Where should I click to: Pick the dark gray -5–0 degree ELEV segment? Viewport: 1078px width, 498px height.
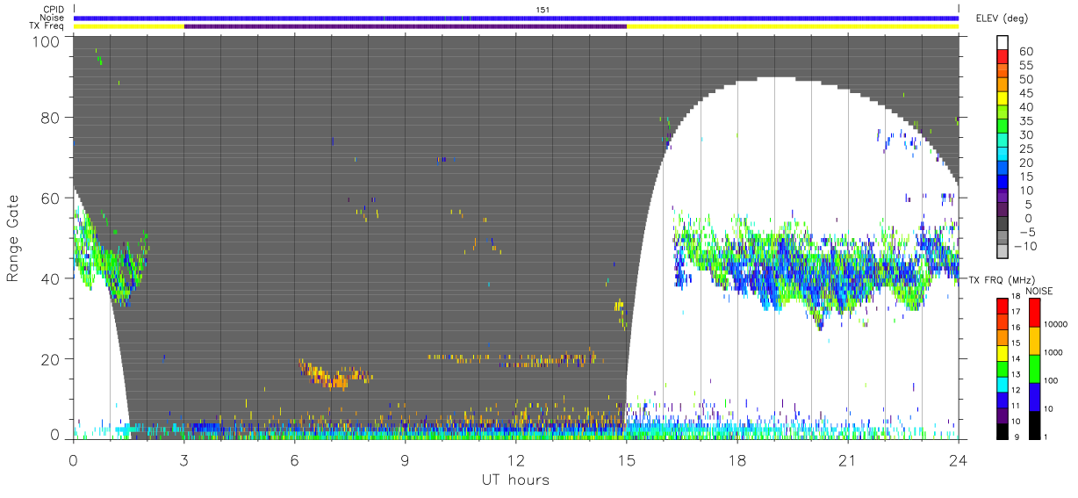tap(1003, 225)
